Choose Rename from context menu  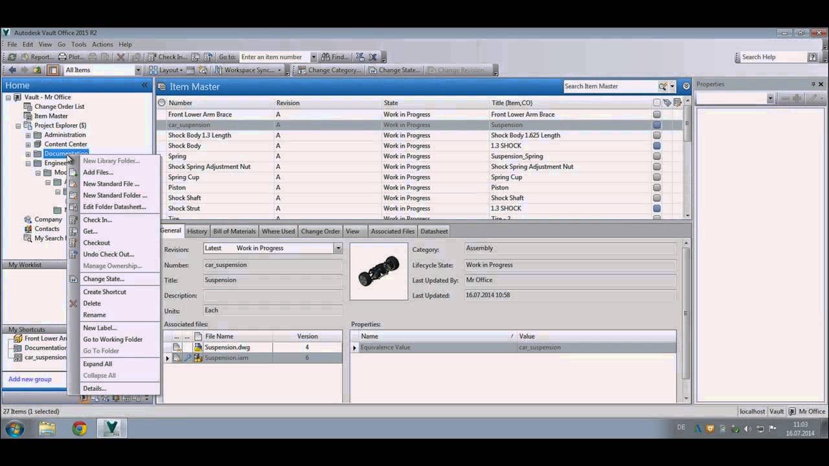[x=95, y=315]
